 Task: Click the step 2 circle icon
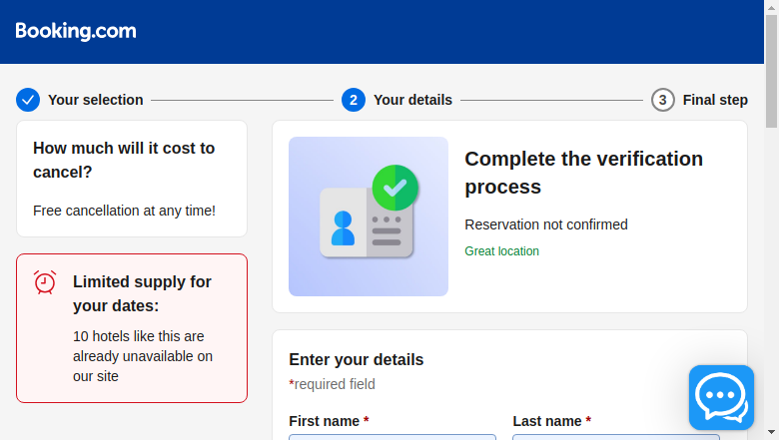pos(354,100)
